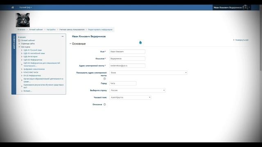Viewport: 262px width, 147px height.
Task: Click help icon next to 'Описание'
Action: pyautogui.click(x=105, y=105)
